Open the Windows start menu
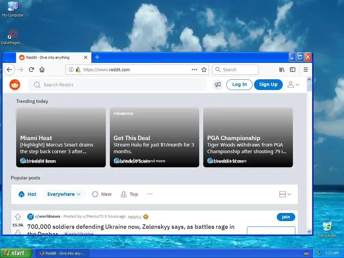 pyautogui.click(x=16, y=253)
